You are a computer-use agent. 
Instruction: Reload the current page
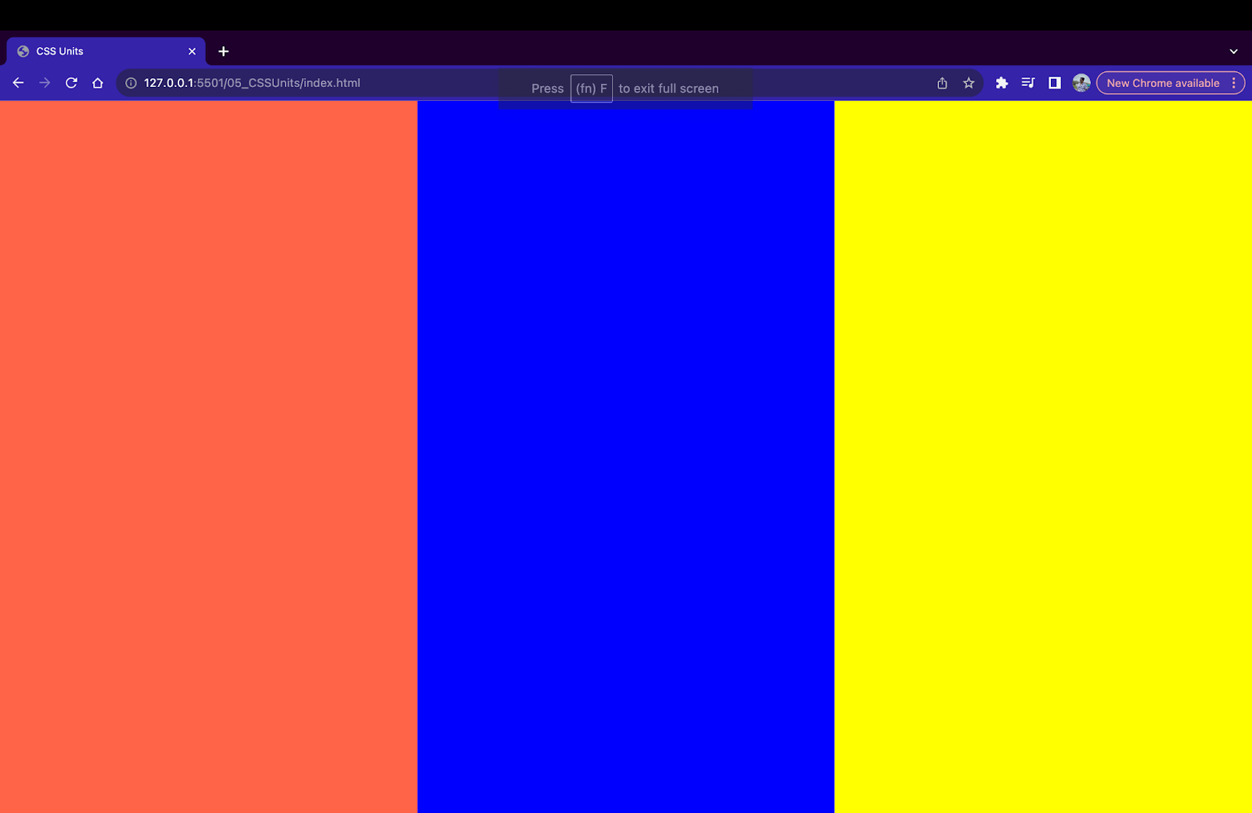tap(71, 82)
